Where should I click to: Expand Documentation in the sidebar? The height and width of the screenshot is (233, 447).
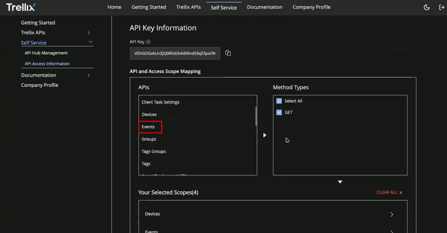coord(89,75)
